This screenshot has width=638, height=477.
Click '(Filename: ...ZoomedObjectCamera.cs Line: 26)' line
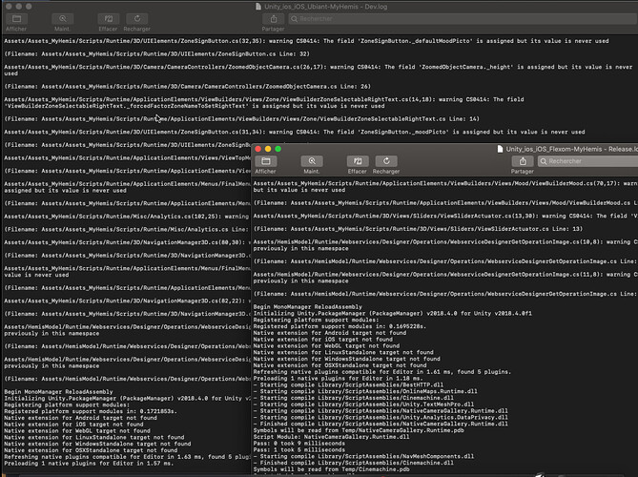pos(187,87)
